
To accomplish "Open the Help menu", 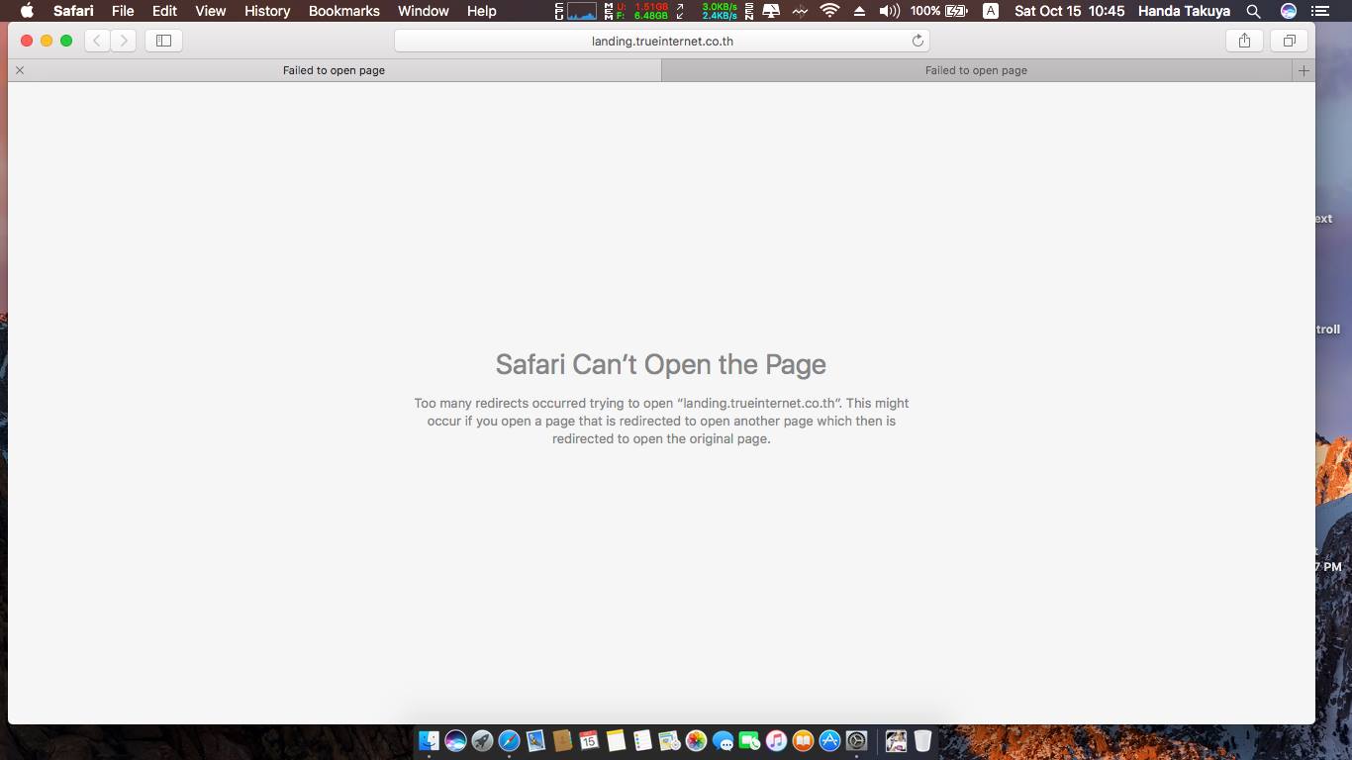I will click(482, 11).
